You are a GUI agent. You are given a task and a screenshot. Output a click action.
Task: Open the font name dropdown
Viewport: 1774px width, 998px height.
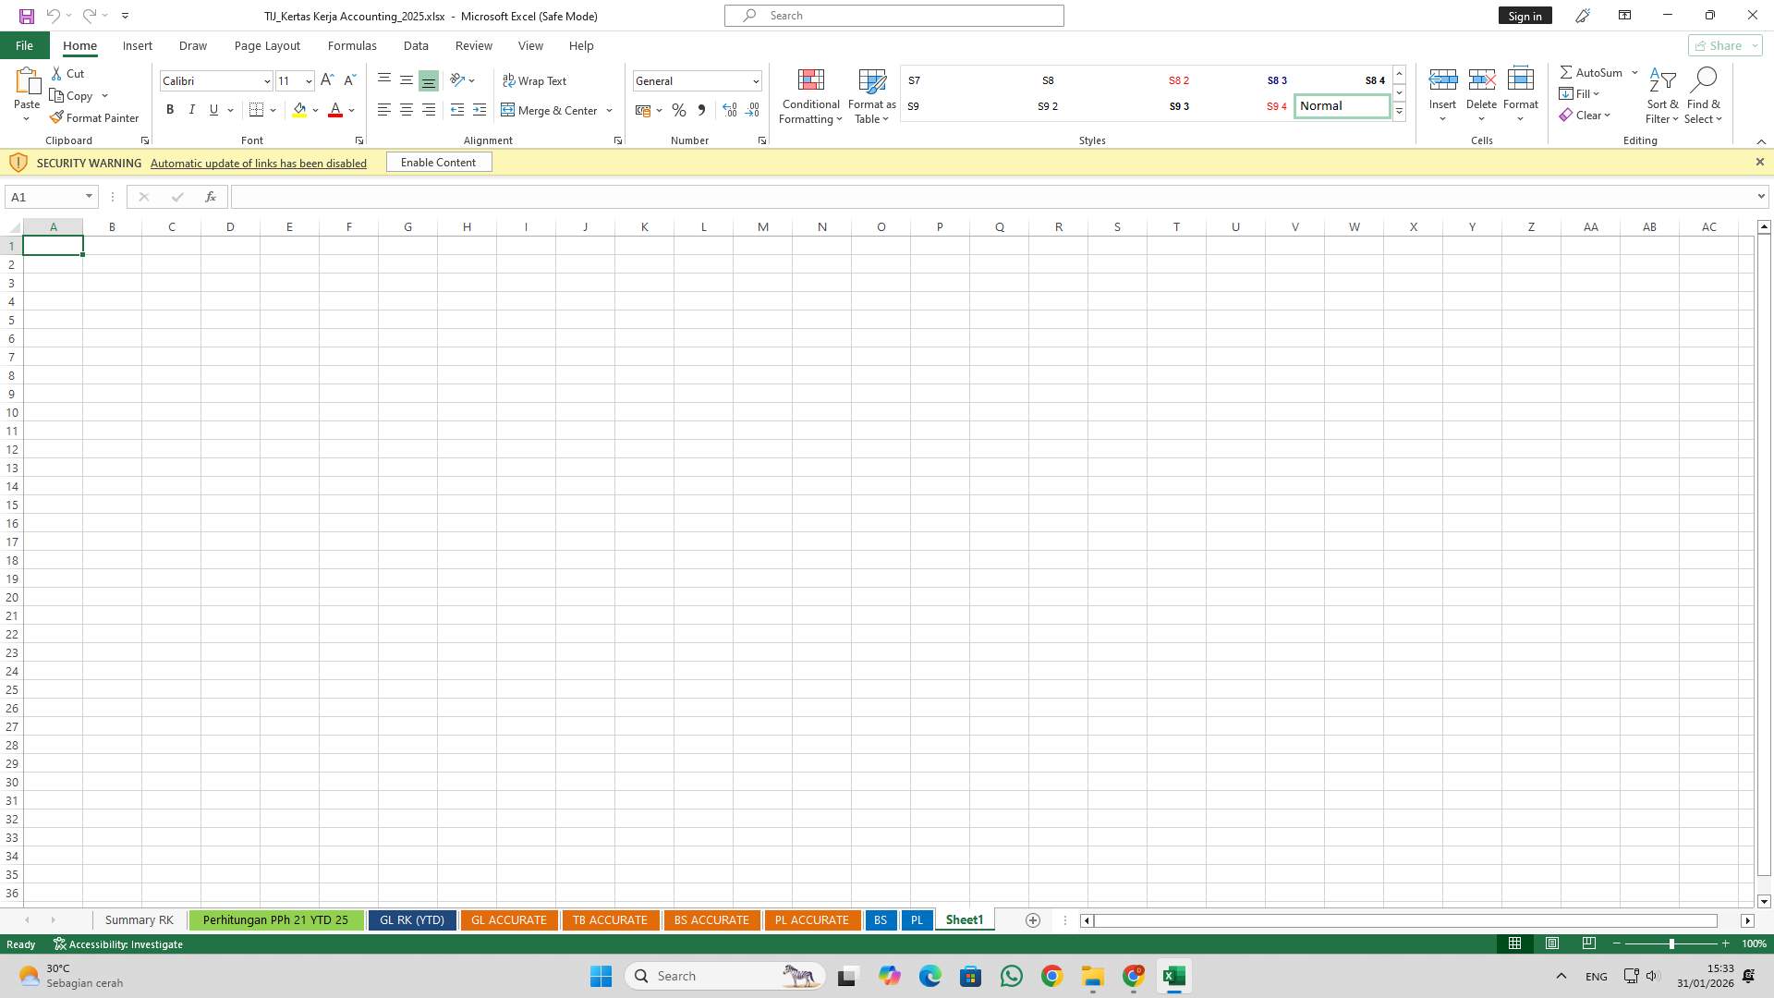click(266, 80)
